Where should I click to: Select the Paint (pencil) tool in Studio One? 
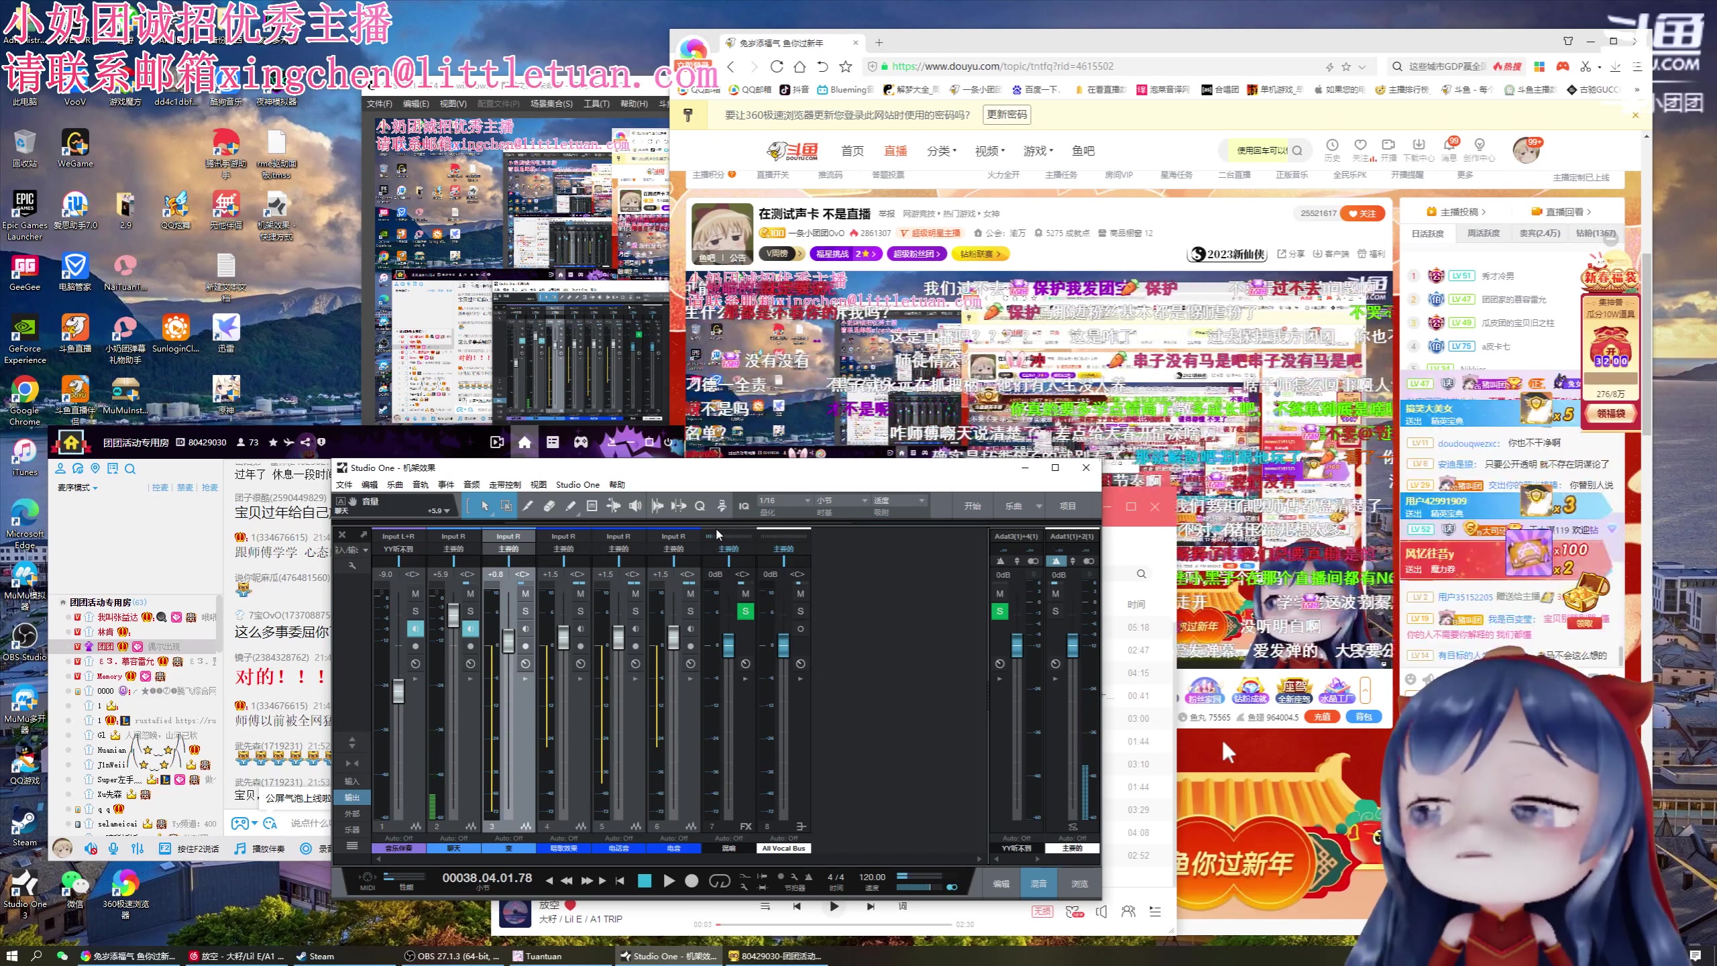pyautogui.click(x=570, y=506)
